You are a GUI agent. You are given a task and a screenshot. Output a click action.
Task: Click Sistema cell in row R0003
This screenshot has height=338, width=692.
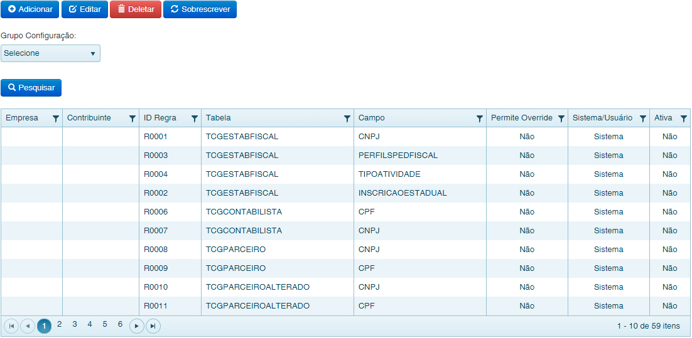[608, 156]
